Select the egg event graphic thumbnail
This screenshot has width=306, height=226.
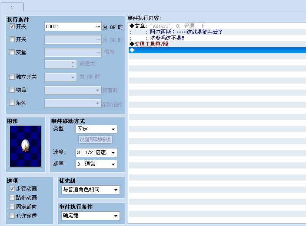tap(26, 146)
